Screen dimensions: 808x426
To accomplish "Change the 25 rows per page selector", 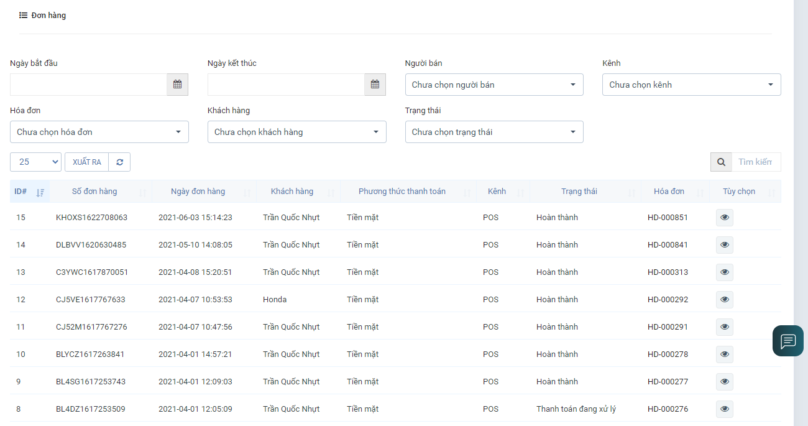I will click(x=35, y=162).
